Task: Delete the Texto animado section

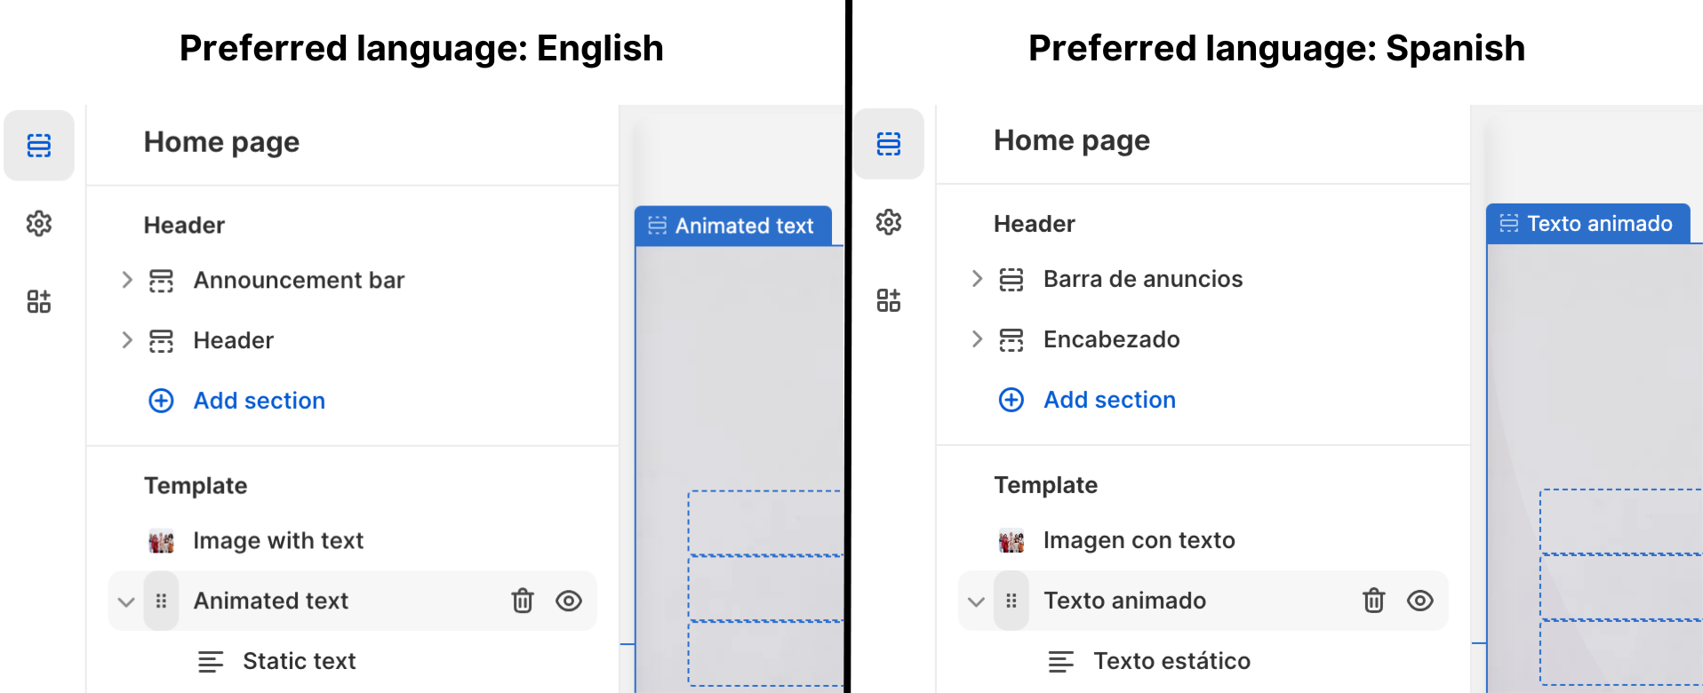Action: (x=1374, y=601)
